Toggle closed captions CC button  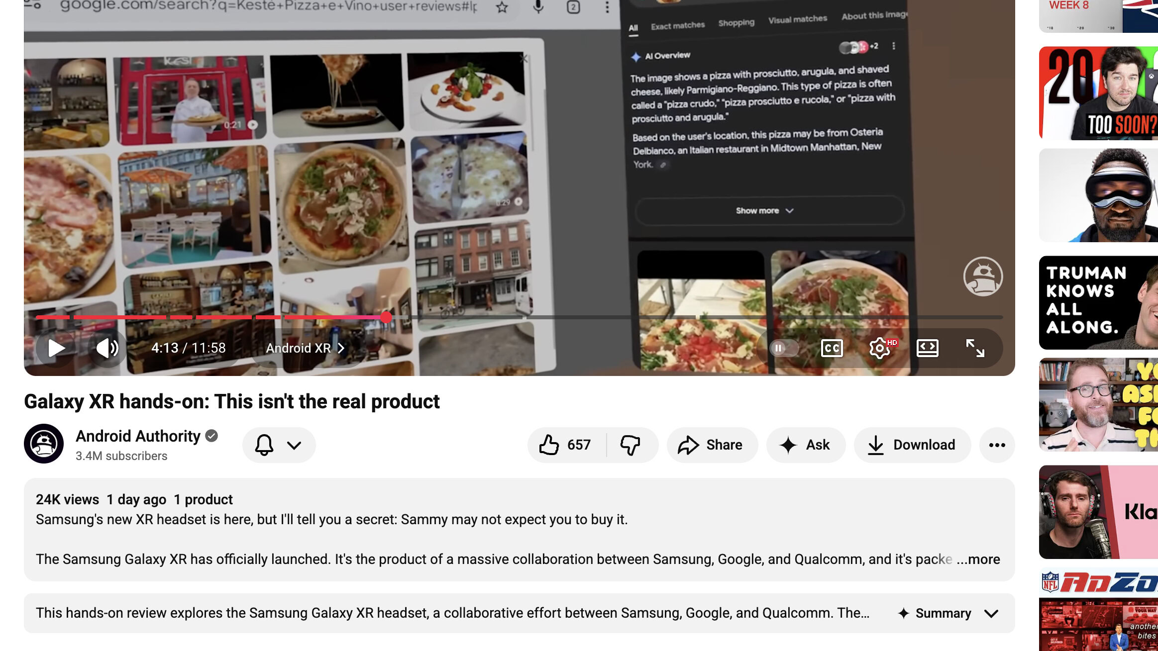832,348
